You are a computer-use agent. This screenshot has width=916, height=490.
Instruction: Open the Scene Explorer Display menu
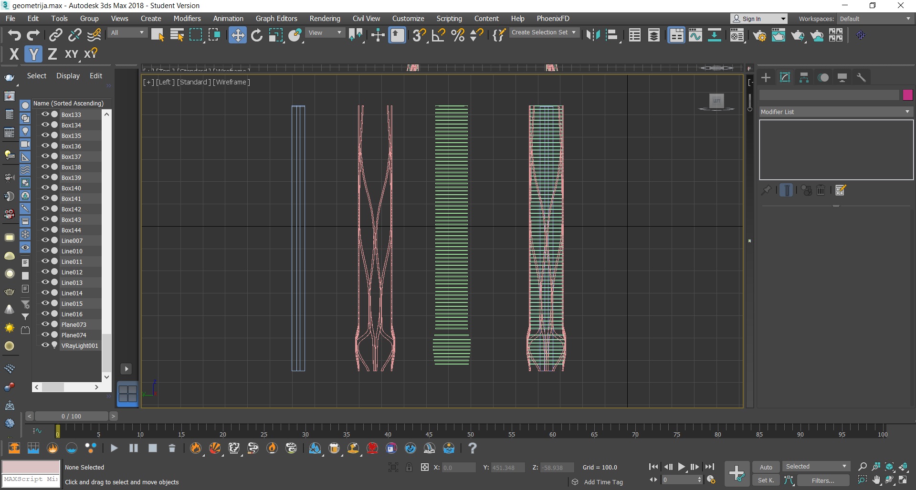tap(68, 76)
